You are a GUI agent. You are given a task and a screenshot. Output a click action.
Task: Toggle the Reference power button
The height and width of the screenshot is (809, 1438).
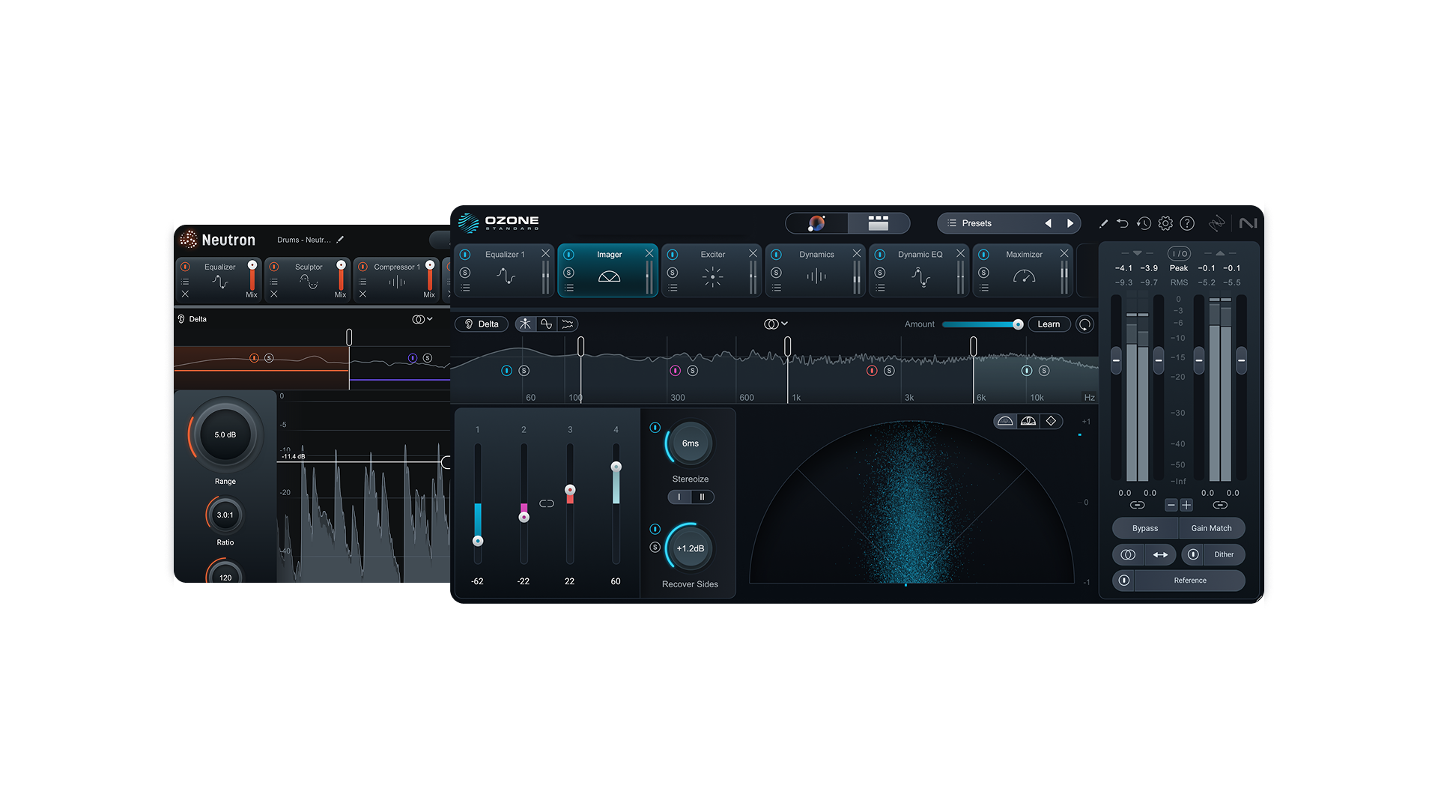tap(1123, 581)
